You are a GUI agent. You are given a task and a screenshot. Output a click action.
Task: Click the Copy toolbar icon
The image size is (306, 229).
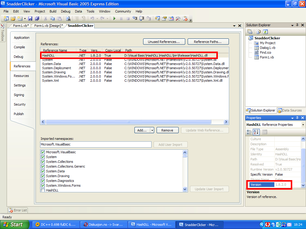tap(52, 18)
